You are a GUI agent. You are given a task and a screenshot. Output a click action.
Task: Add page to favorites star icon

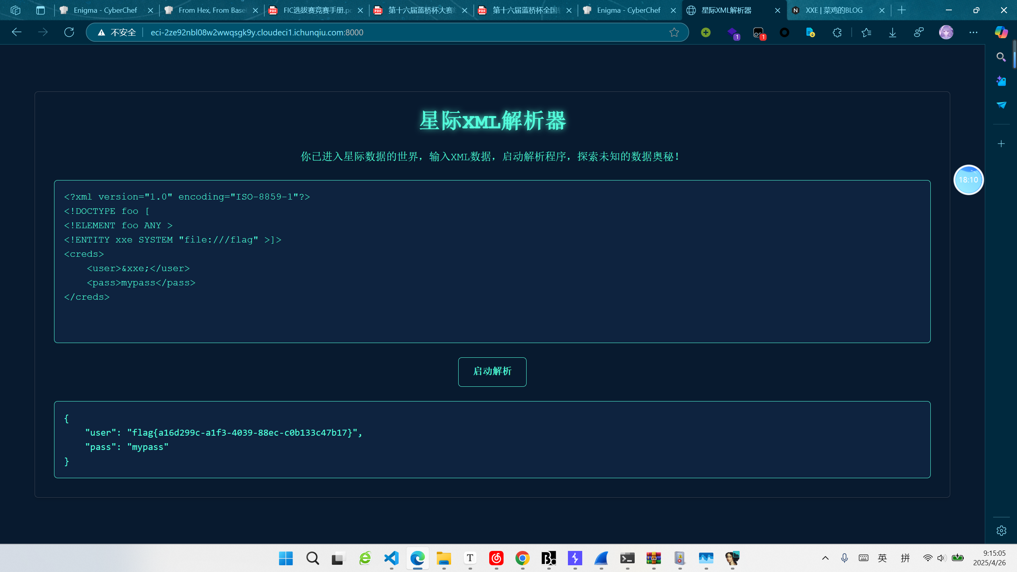tap(674, 32)
